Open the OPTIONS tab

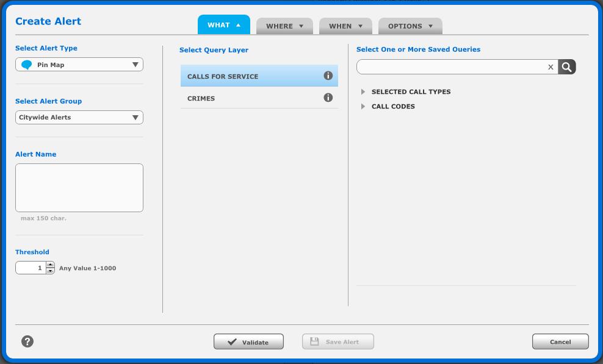pos(410,26)
